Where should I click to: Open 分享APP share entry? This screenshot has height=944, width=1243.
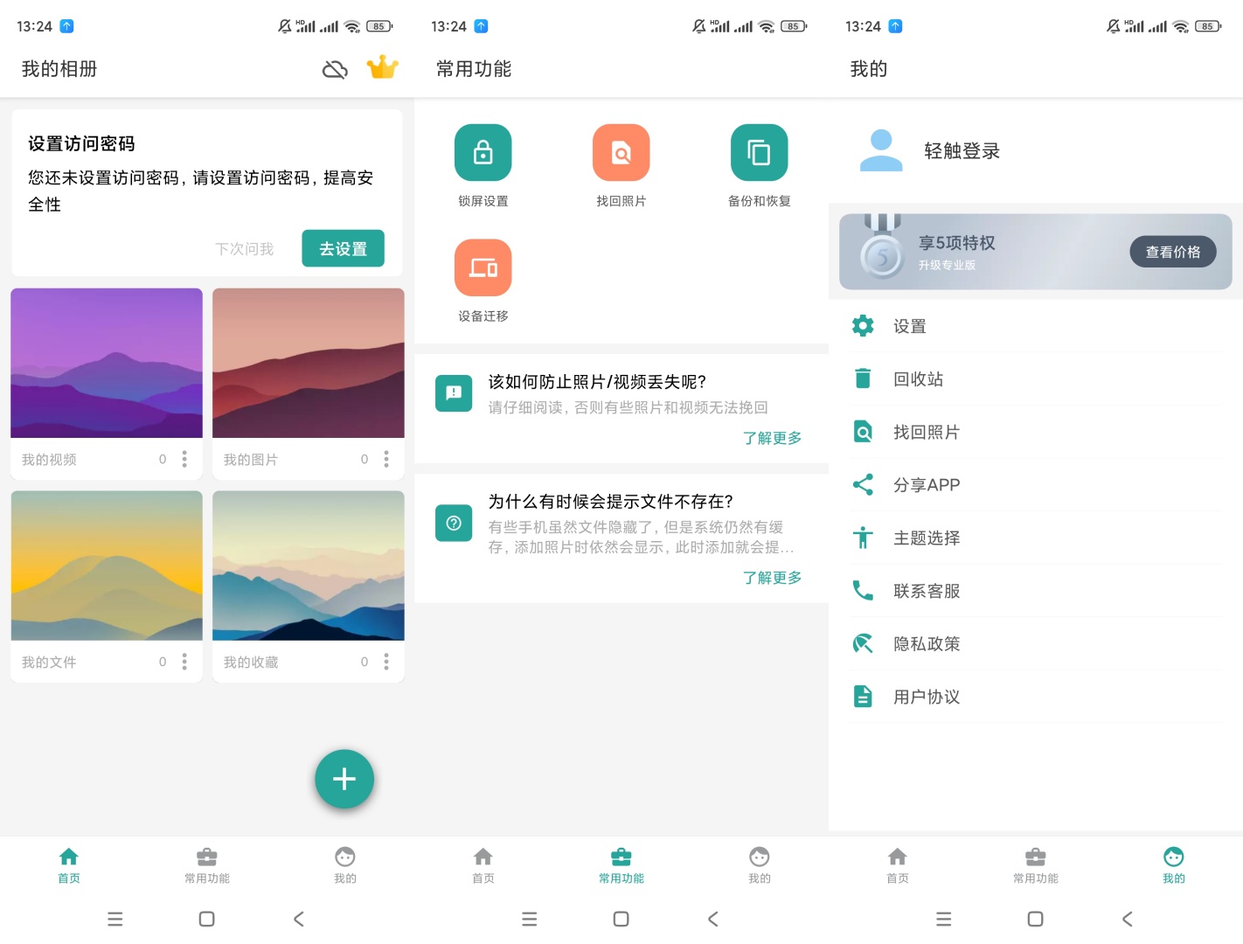pyautogui.click(x=926, y=485)
